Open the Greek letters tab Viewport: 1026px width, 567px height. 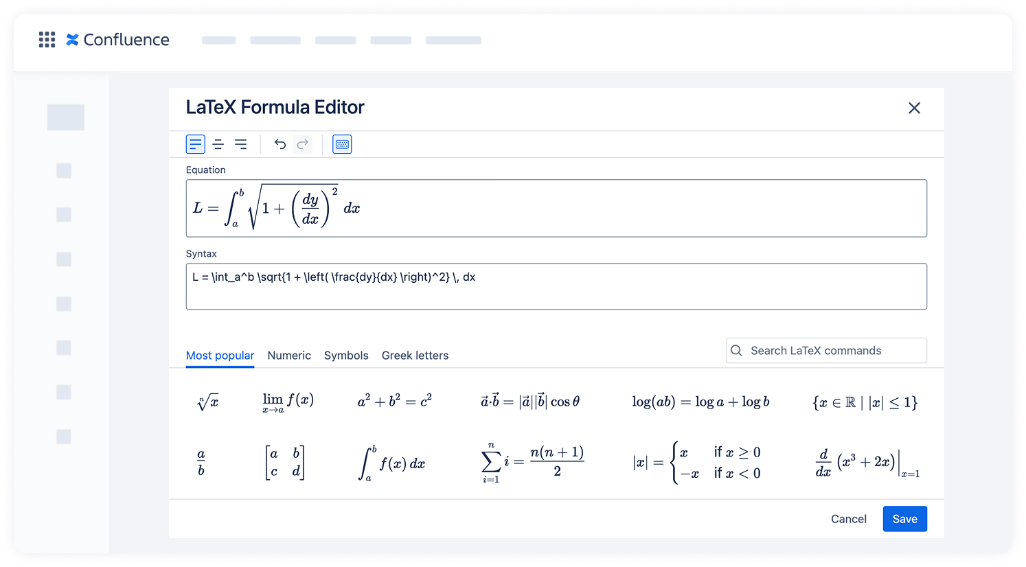(415, 355)
